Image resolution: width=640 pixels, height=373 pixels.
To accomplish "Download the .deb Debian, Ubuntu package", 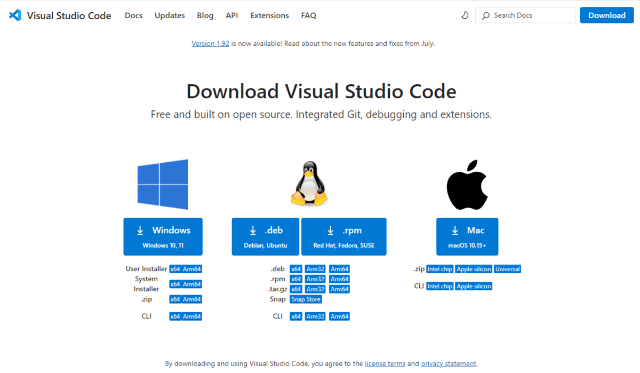I will click(266, 236).
